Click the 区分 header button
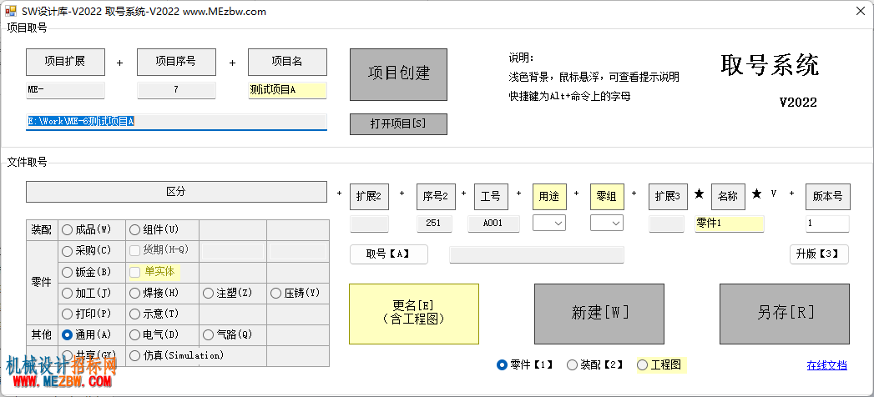This screenshot has width=874, height=397. click(x=176, y=192)
